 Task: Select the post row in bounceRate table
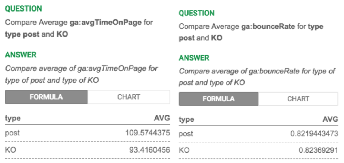pyautogui.click(x=258, y=133)
